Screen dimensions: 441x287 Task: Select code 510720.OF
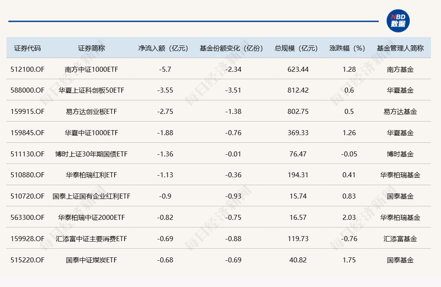pos(28,196)
